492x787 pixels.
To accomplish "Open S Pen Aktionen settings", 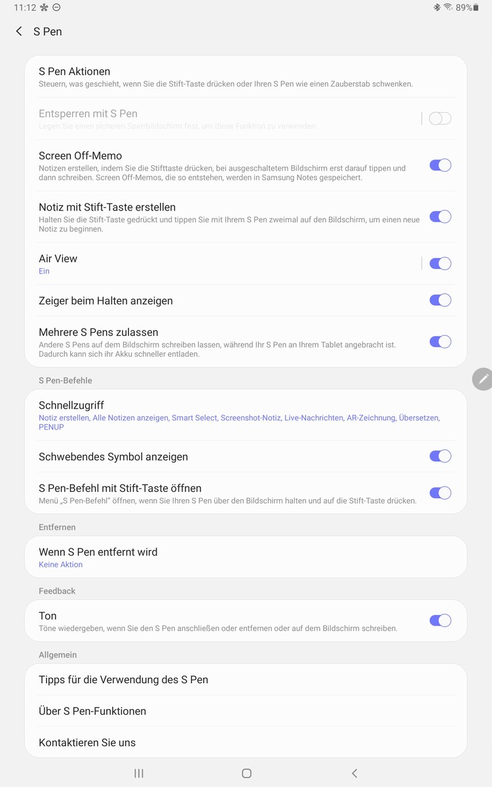I will [x=246, y=77].
